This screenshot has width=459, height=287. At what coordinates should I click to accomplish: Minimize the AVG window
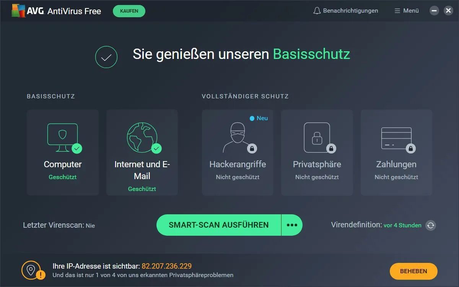coord(434,11)
